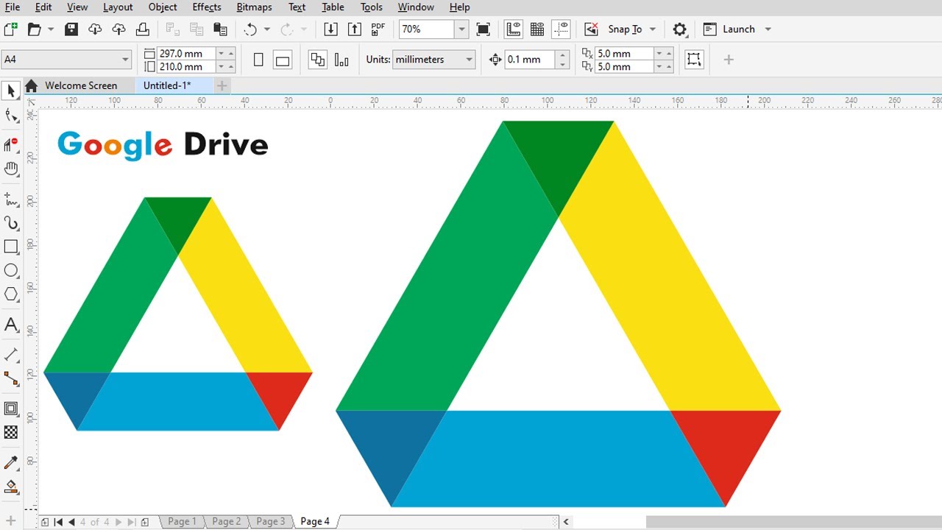Toggle Treat All Objects as Filled
Image resolution: width=942 pixels, height=530 pixels.
point(694,60)
